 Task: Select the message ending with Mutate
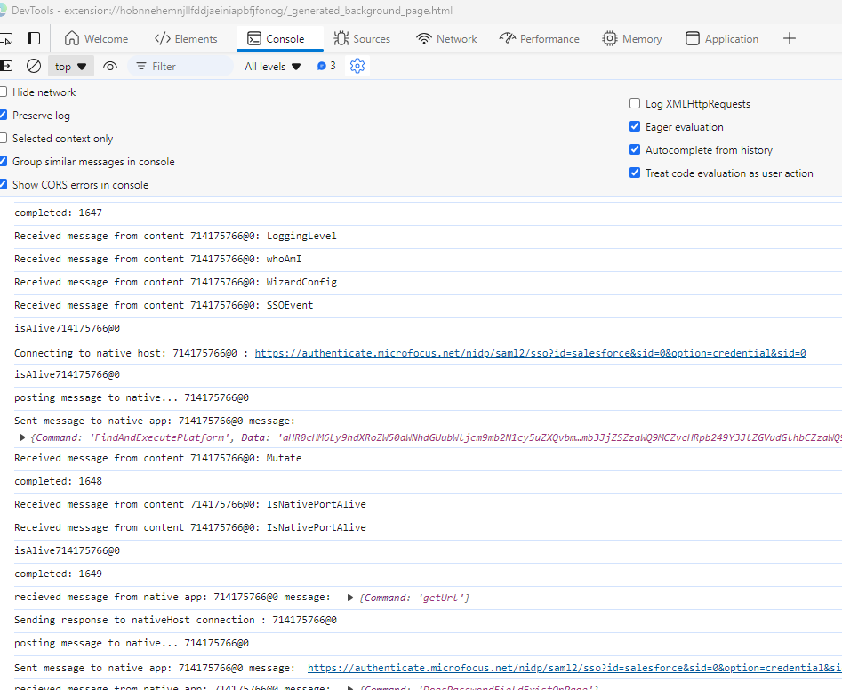point(158,458)
